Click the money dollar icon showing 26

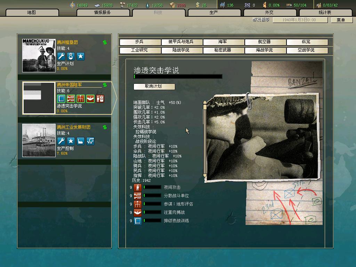tap(198, 5)
